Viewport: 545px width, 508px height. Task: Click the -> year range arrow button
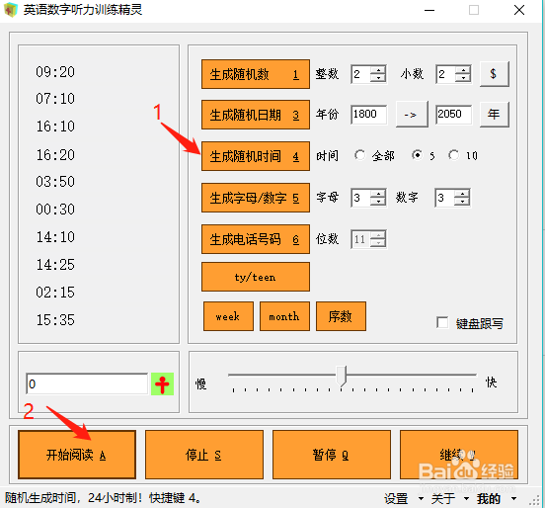click(412, 115)
